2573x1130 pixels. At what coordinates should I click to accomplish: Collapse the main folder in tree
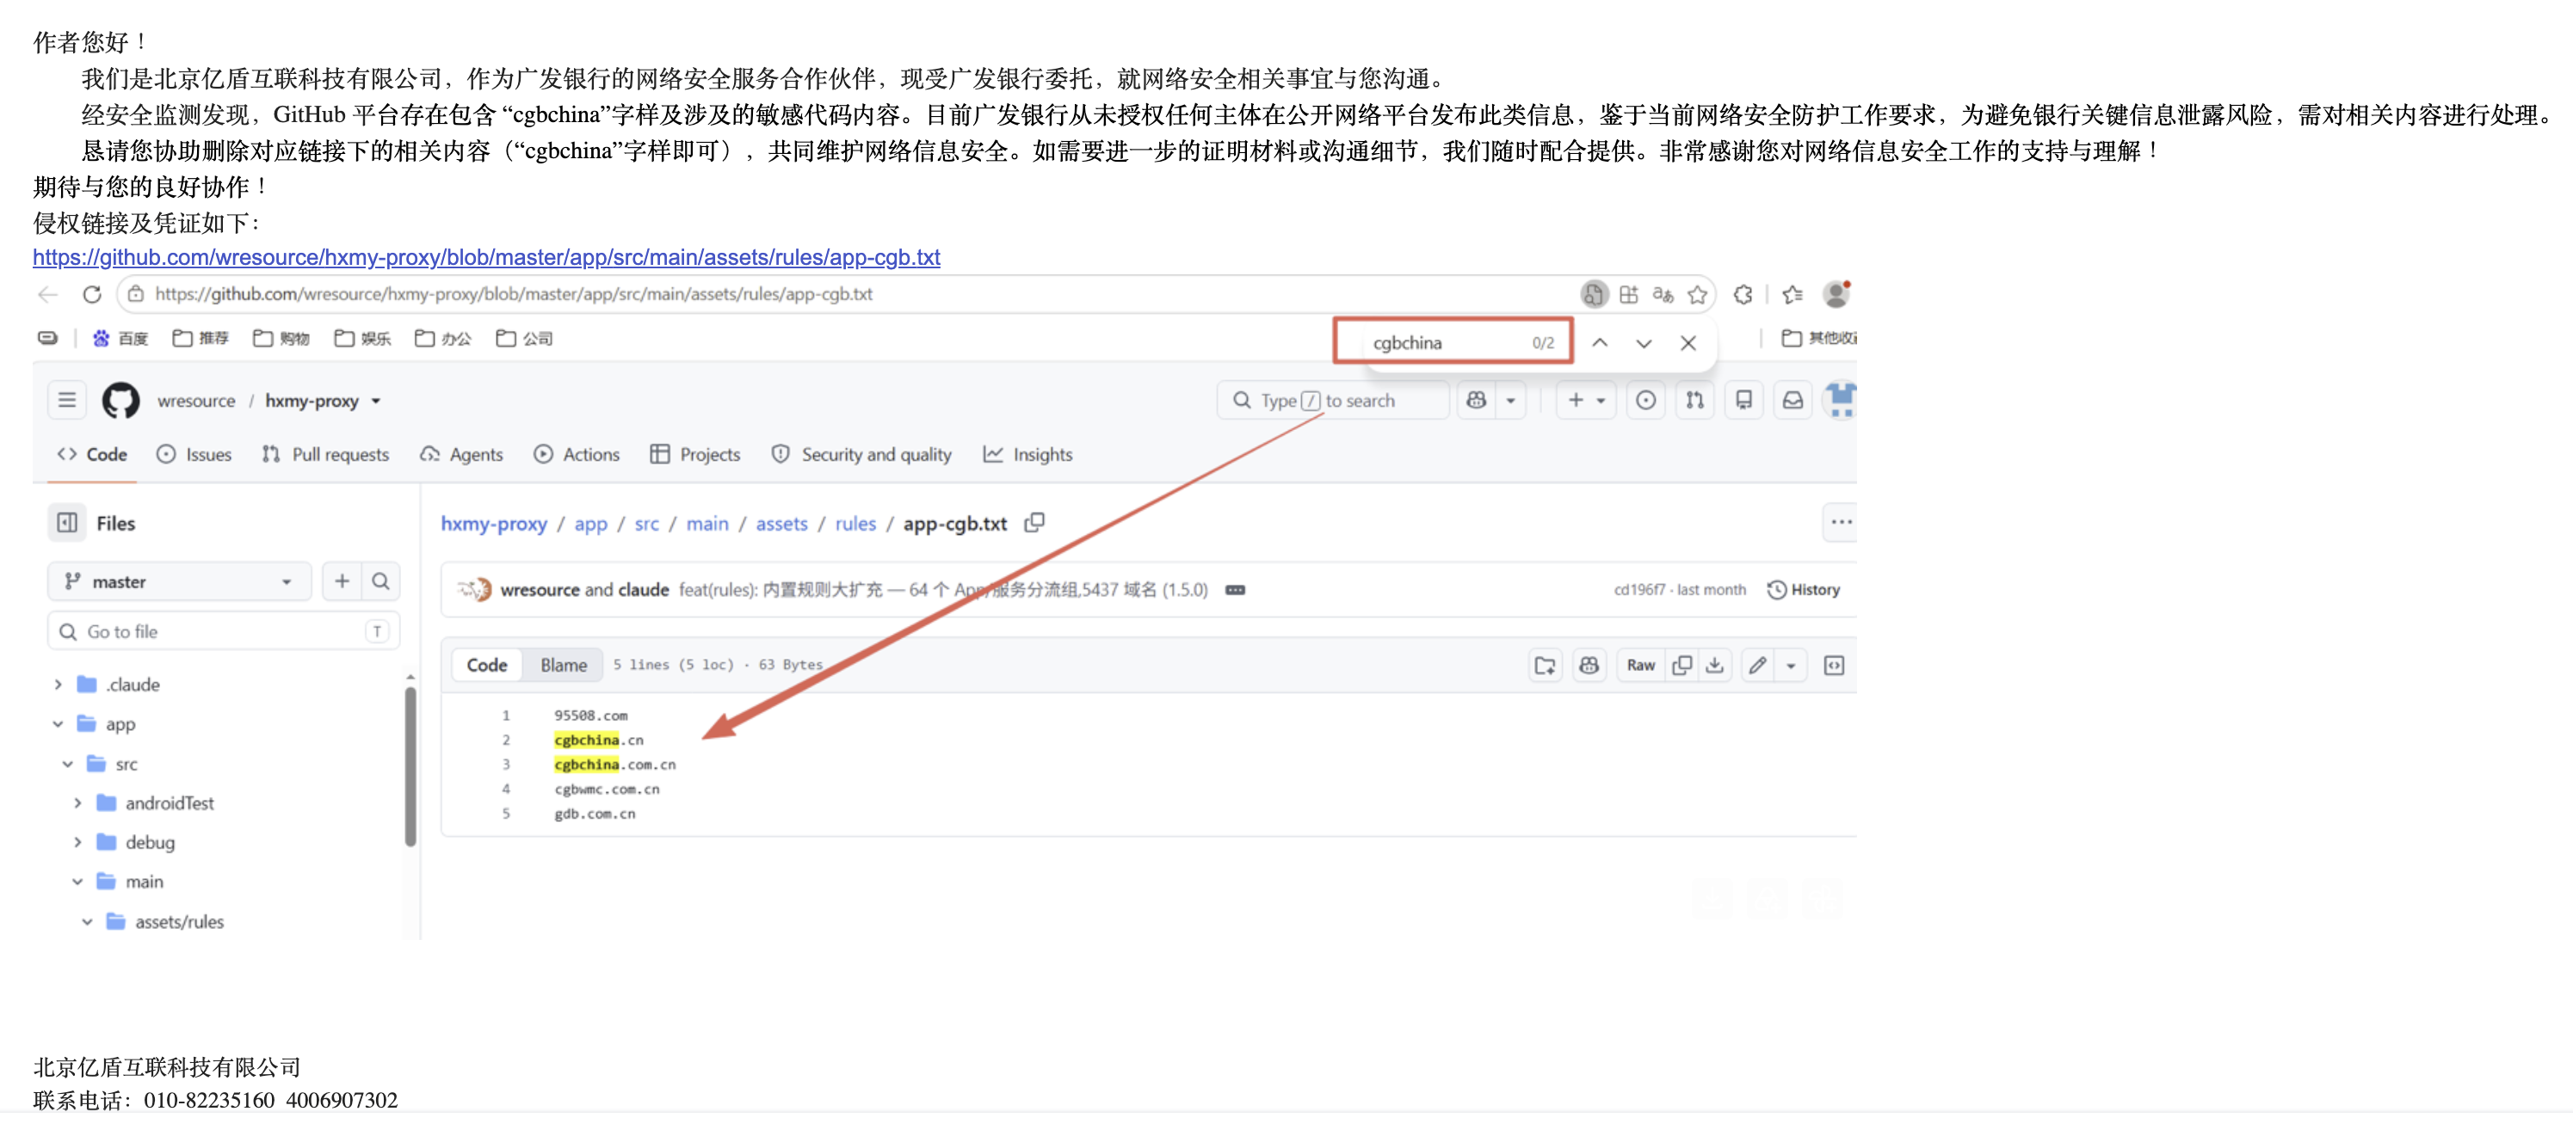click(78, 881)
